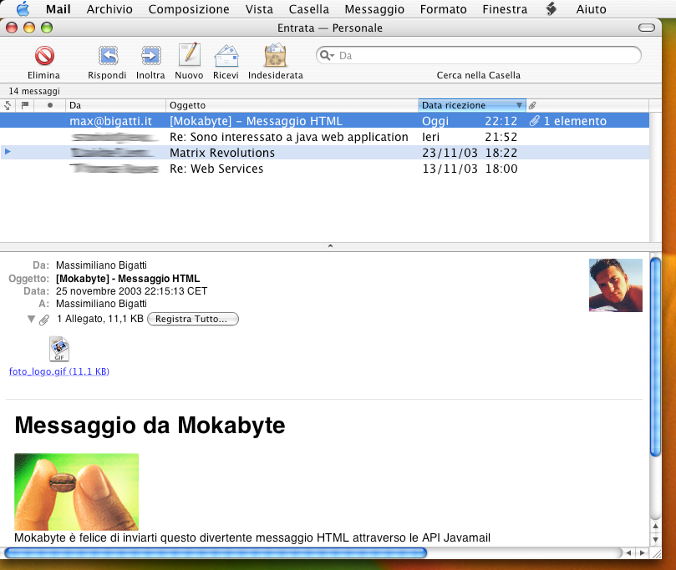Open the Messaggio menu
The width and height of the screenshot is (676, 570).
click(x=374, y=9)
